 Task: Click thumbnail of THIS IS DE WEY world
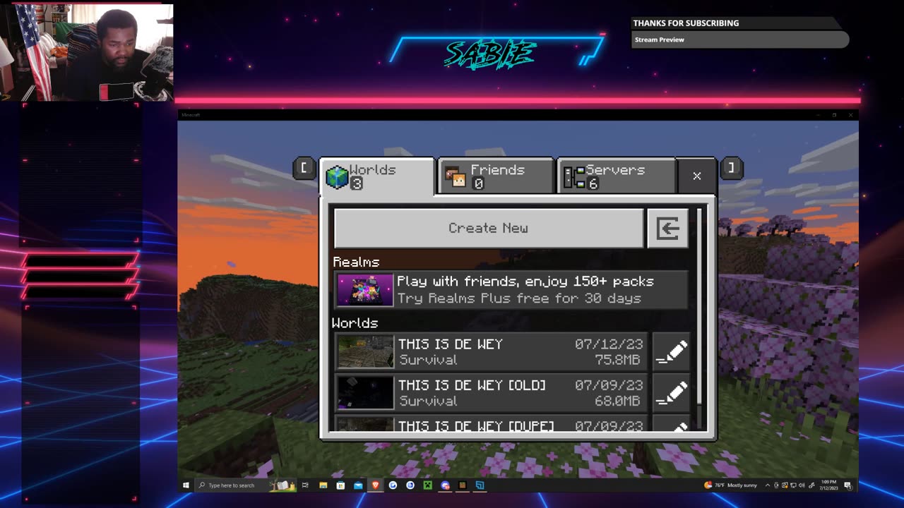(x=365, y=351)
